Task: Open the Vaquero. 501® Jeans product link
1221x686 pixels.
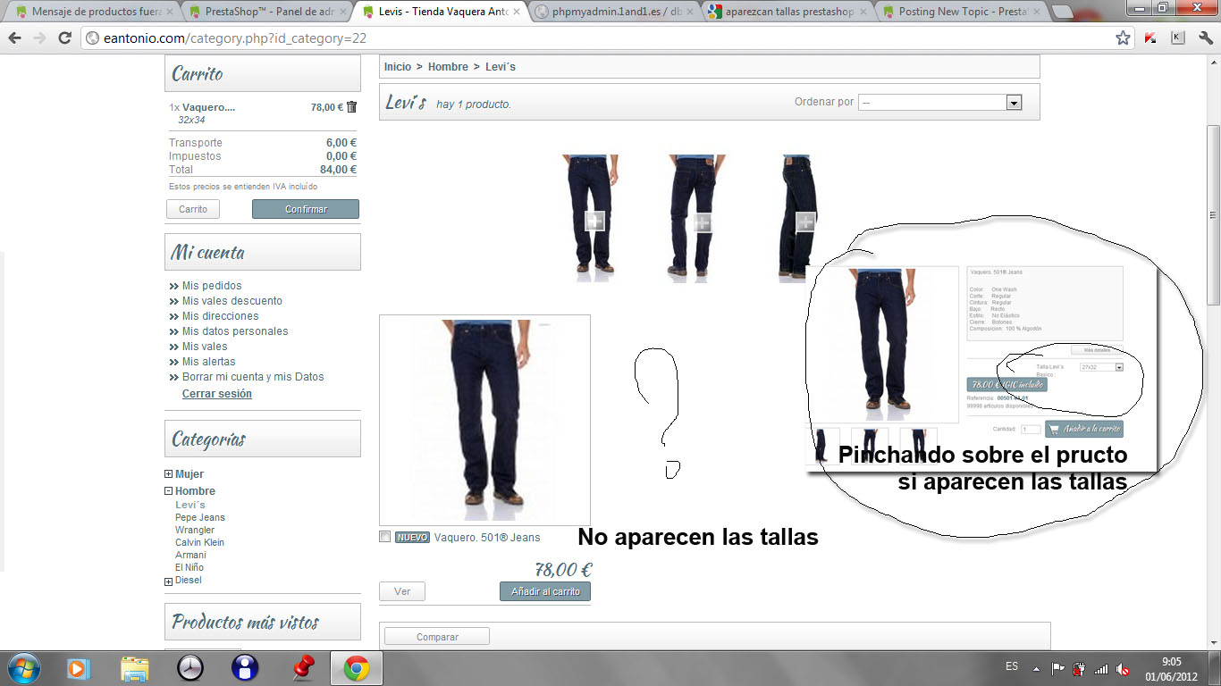Action: pyautogui.click(x=487, y=538)
